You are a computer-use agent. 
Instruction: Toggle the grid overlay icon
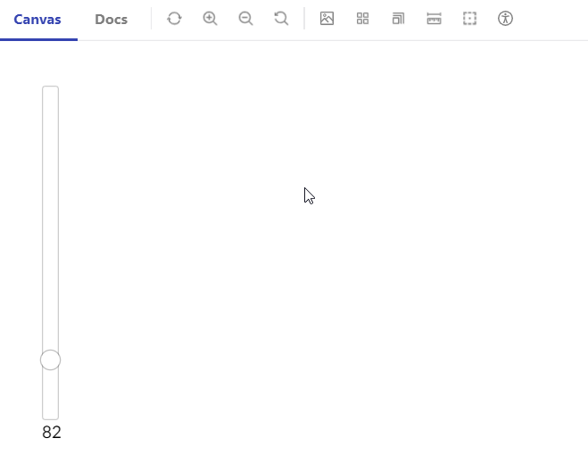(362, 19)
